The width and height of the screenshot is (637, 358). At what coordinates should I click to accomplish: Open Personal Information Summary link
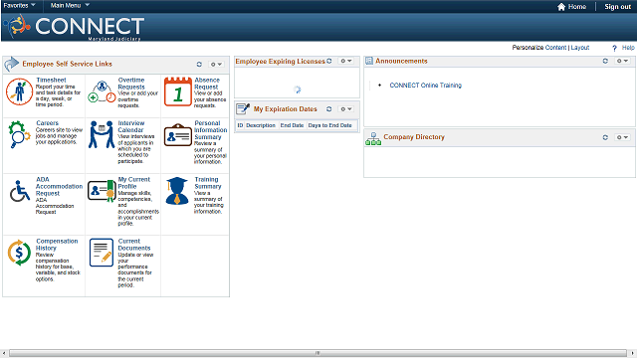point(210,130)
